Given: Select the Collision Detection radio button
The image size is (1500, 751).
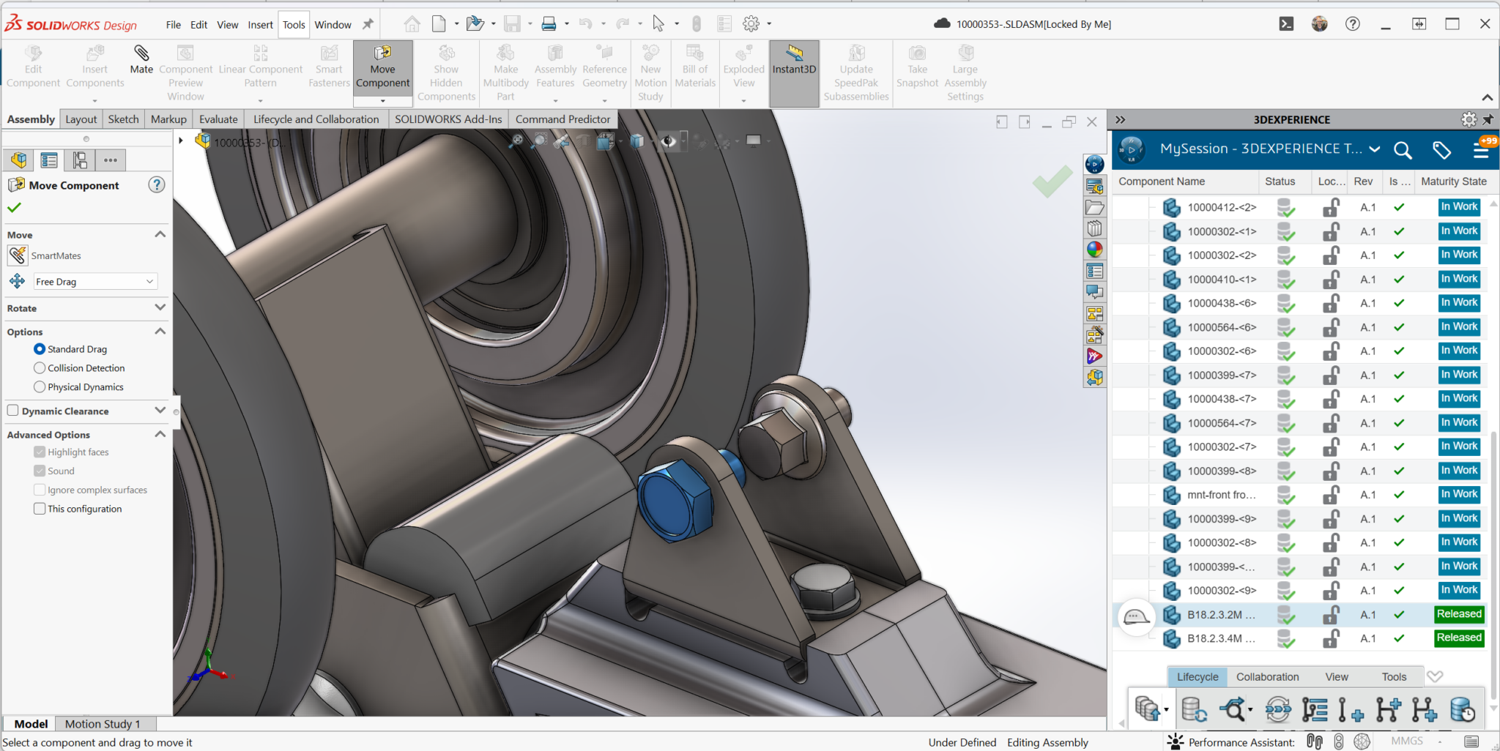Looking at the screenshot, I should point(40,367).
